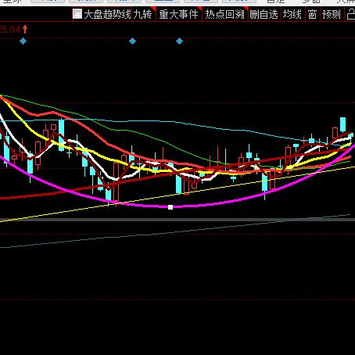
Task: Toggle the 九转 indicator button
Action: pos(143,14)
